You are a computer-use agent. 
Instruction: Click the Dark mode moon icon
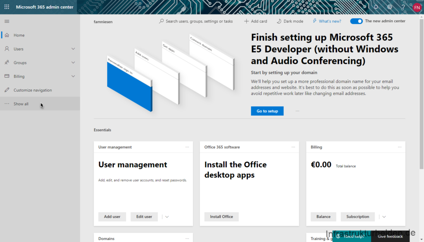tap(279, 21)
